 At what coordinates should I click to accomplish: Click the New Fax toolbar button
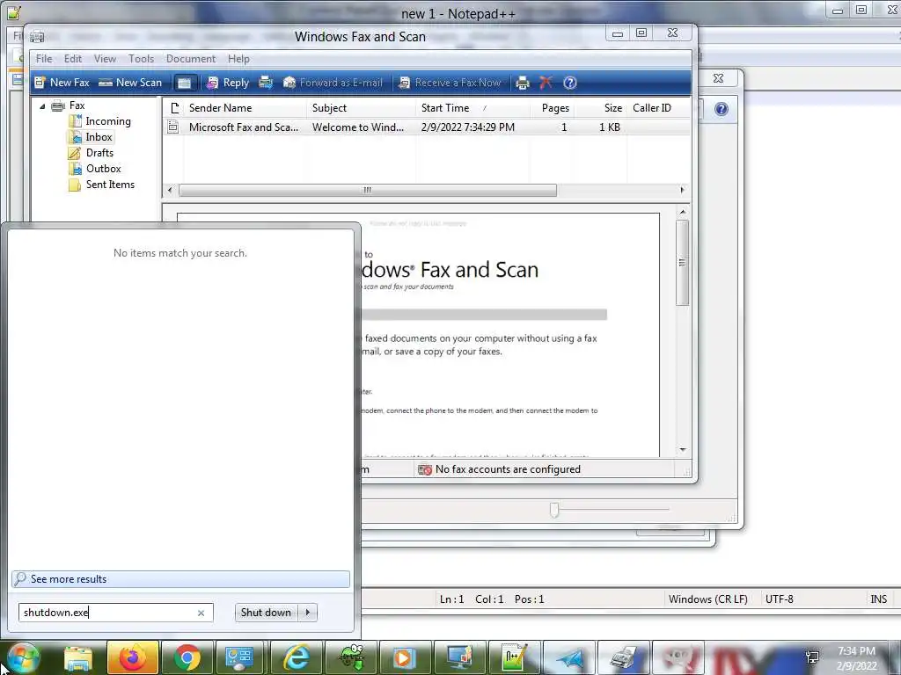[62, 83]
